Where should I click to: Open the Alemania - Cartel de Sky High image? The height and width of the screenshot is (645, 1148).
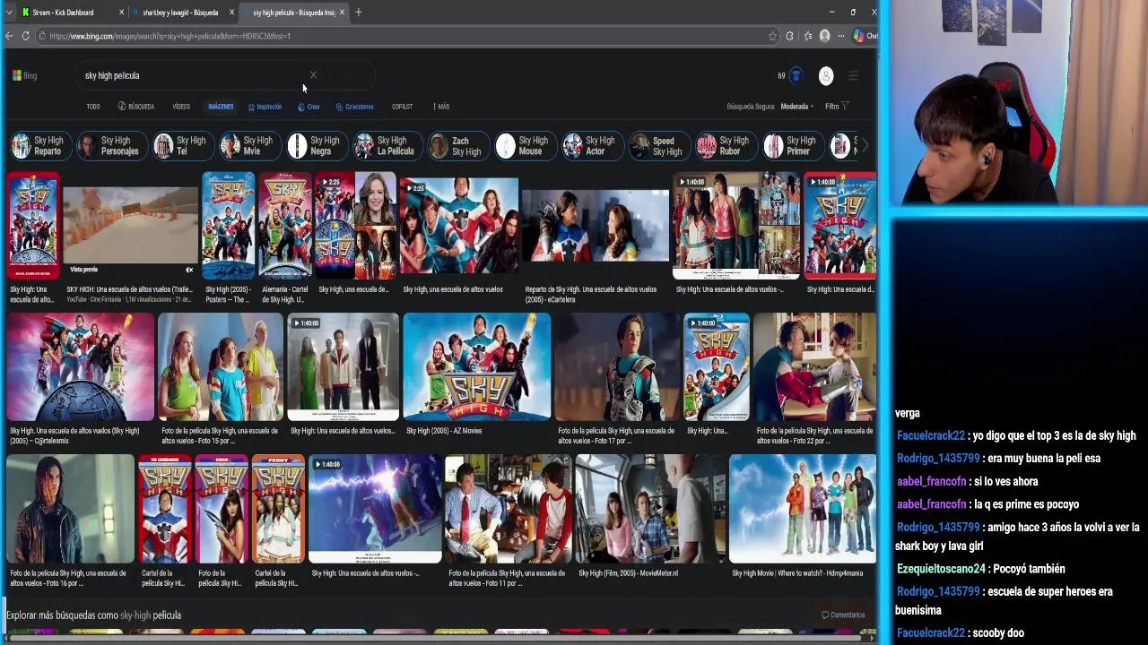coord(285,226)
